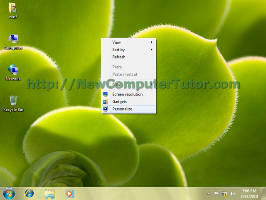Click the grayed Paste entry
The image size is (266, 200).
pos(128,67)
